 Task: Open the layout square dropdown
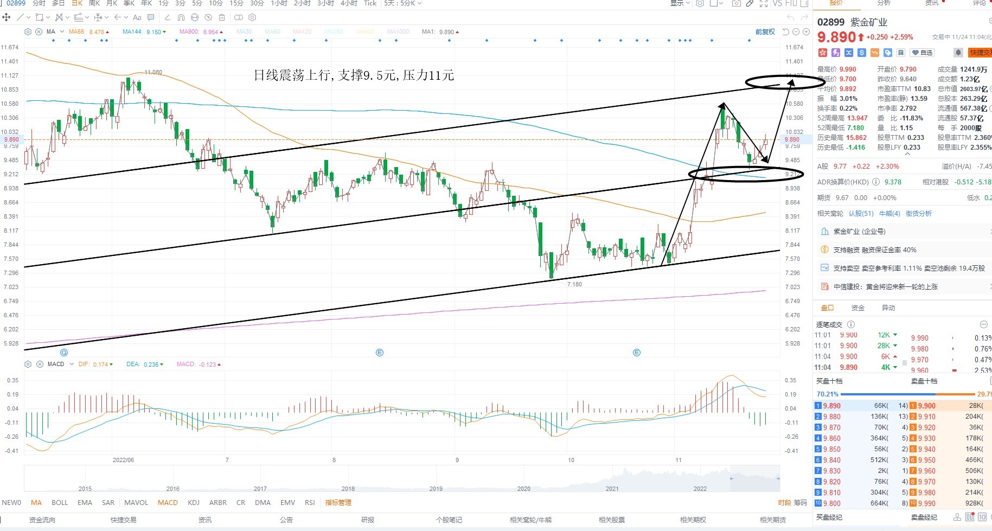(x=716, y=3)
